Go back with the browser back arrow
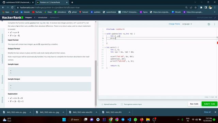218x123 pixels. pyautogui.click(x=3, y=8)
